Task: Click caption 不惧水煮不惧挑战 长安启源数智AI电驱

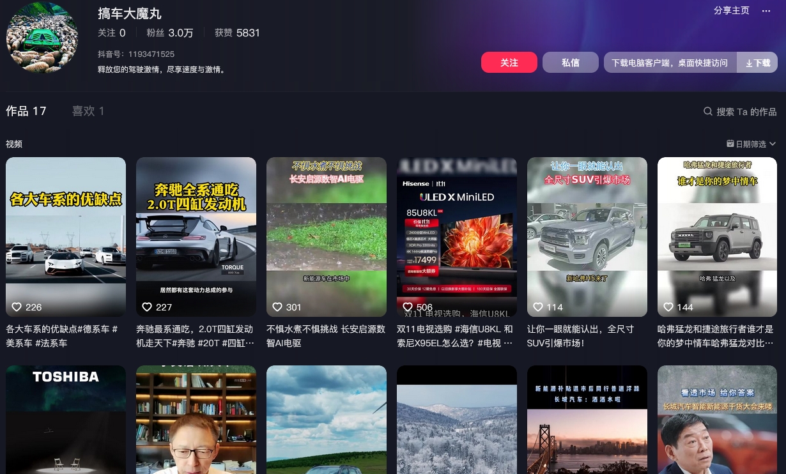Action: pos(326,336)
